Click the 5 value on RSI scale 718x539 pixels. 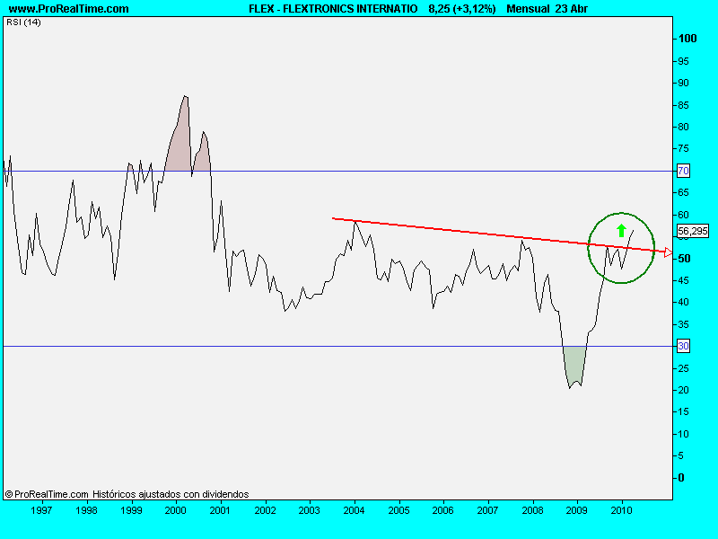681,455
